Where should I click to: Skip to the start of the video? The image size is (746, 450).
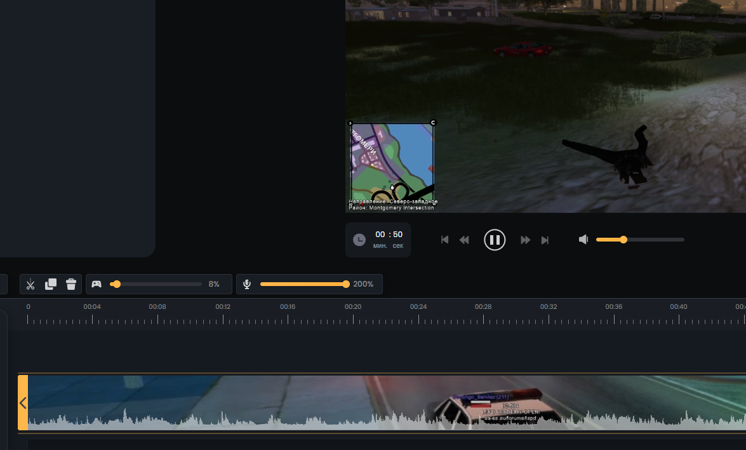coord(445,240)
